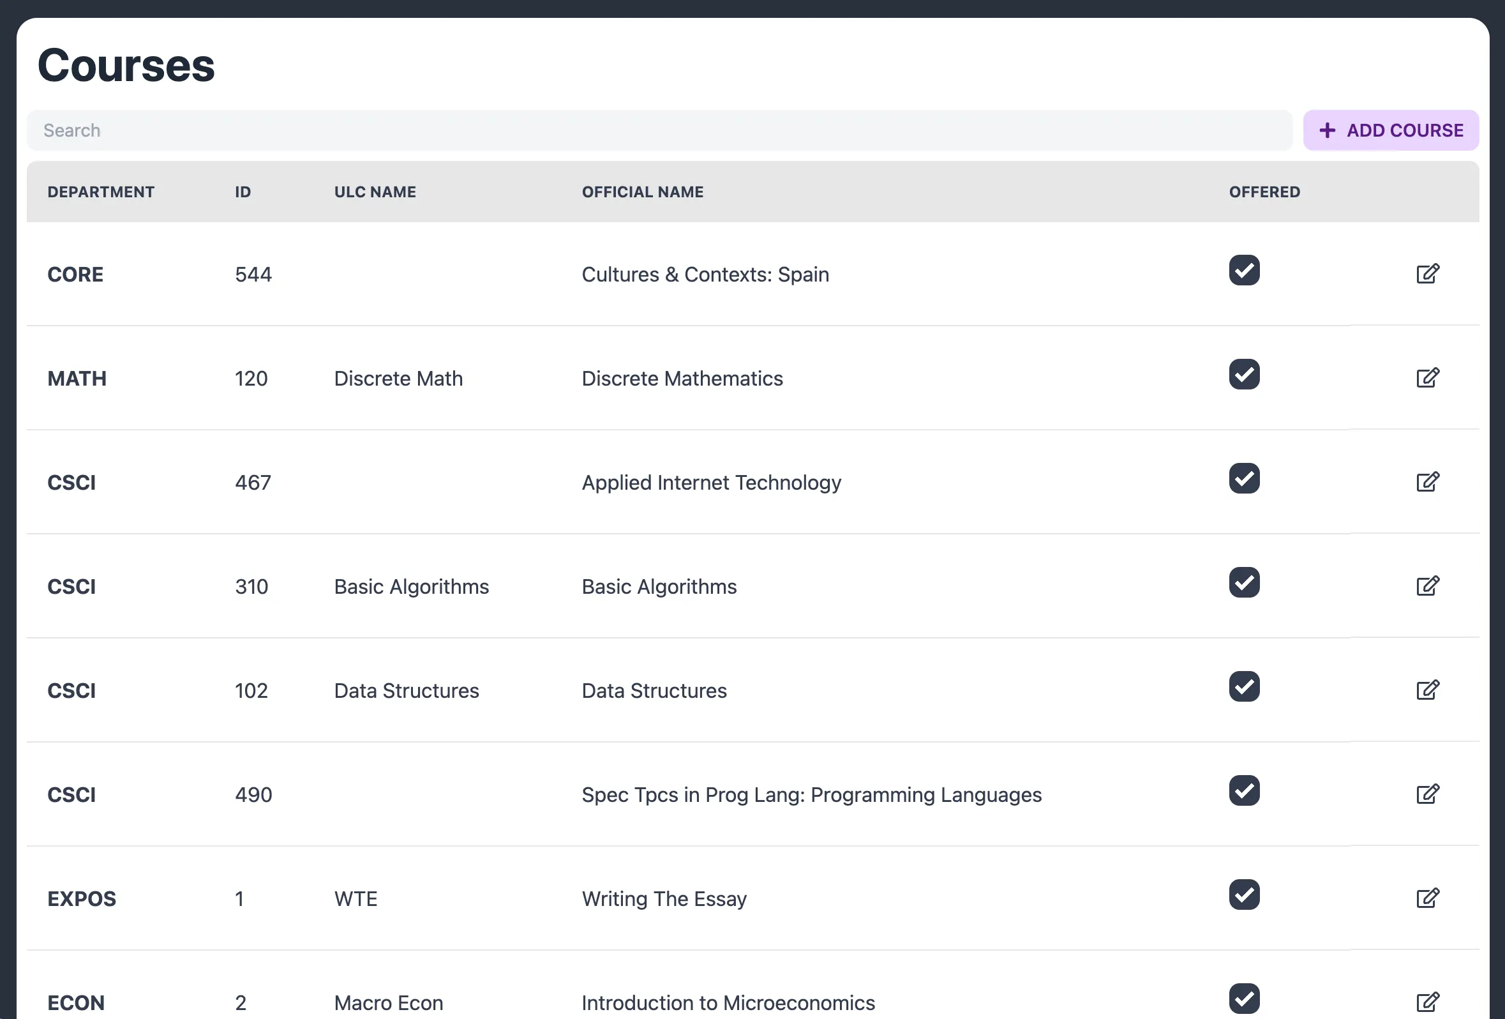Click the plus icon on Add Course

coord(1328,130)
